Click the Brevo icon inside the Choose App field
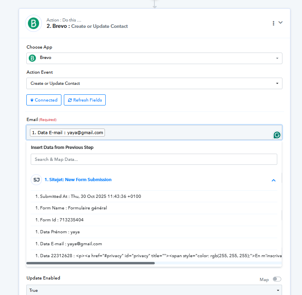The height and width of the screenshot is (295, 302). tap(32, 58)
